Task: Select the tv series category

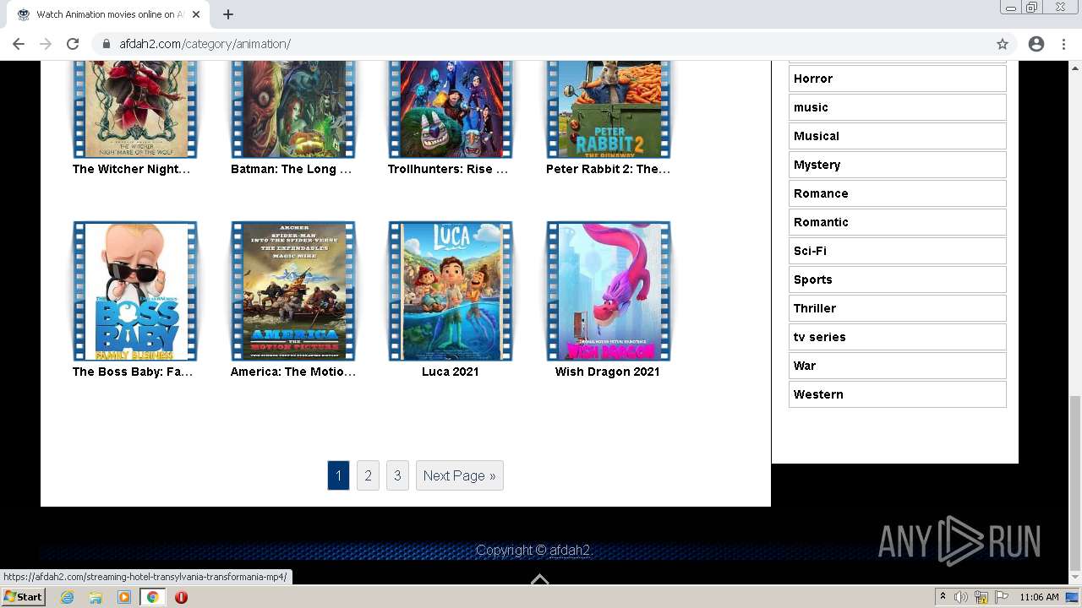Action: 898,337
